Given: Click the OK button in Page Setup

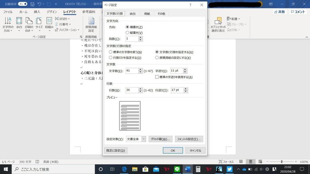Looking at the screenshot, I should coord(173,150).
